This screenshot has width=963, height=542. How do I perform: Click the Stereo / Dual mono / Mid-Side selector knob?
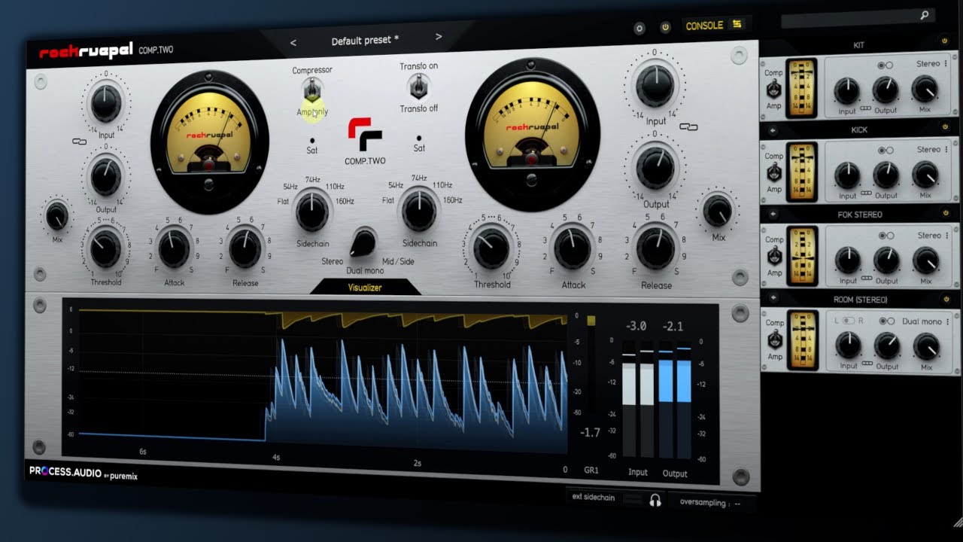click(x=363, y=242)
